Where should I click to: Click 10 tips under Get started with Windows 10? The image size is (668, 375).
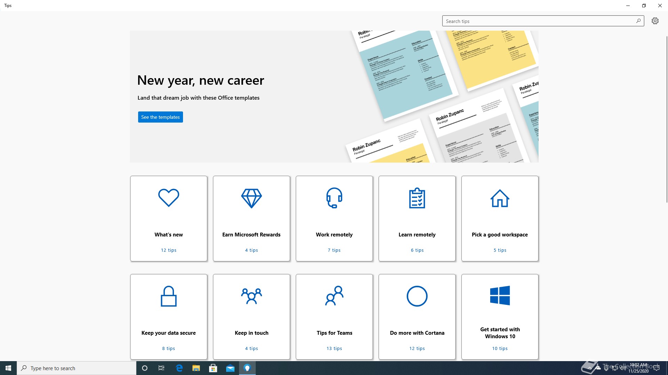500,348
